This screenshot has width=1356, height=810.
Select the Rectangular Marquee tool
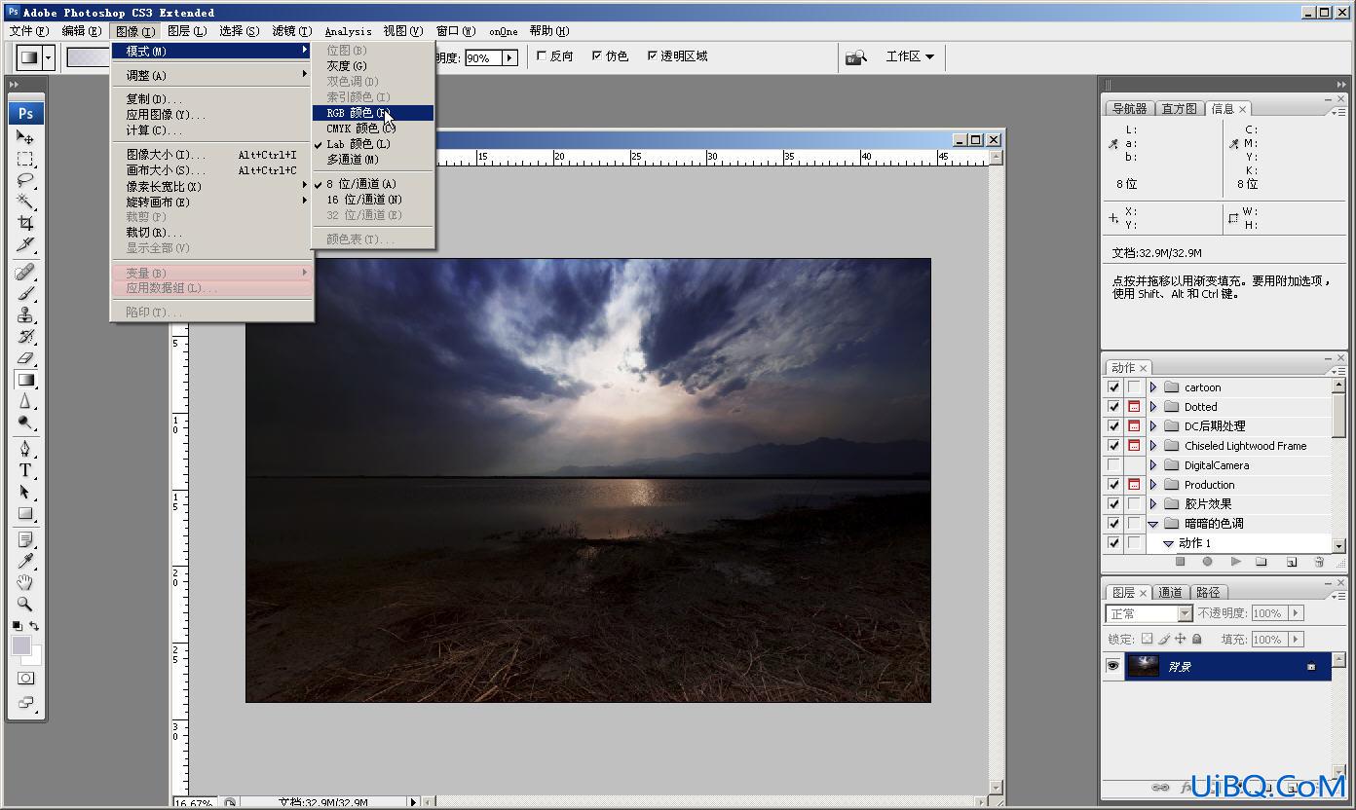[x=25, y=159]
